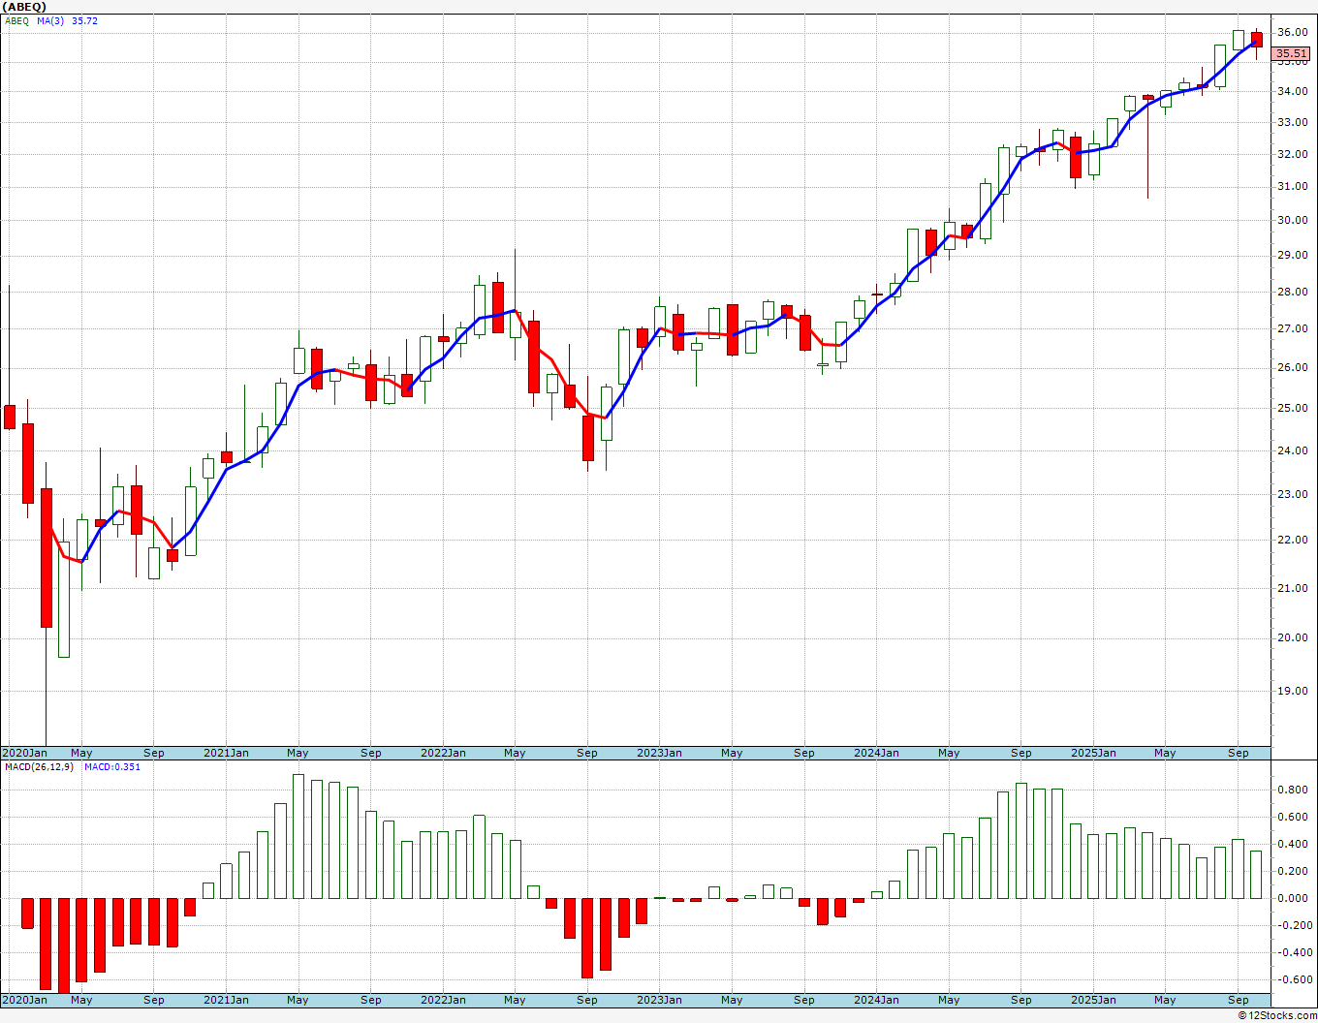Click the ABEQ ticker title text

click(24, 7)
